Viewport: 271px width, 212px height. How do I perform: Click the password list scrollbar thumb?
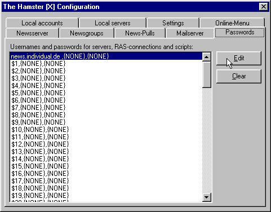(207, 74)
